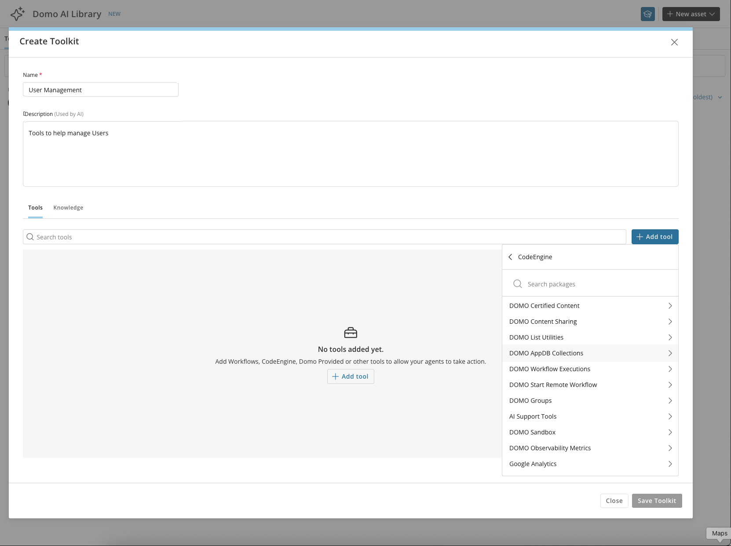Image resolution: width=731 pixels, height=546 pixels.
Task: Click the Description text area
Action: click(351, 154)
